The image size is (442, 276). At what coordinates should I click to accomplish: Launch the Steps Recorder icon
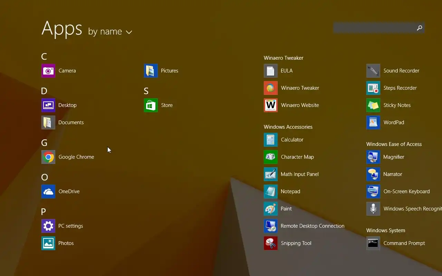click(x=373, y=88)
